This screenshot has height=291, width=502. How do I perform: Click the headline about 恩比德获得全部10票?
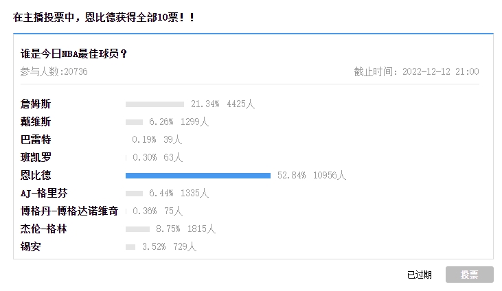(x=104, y=17)
